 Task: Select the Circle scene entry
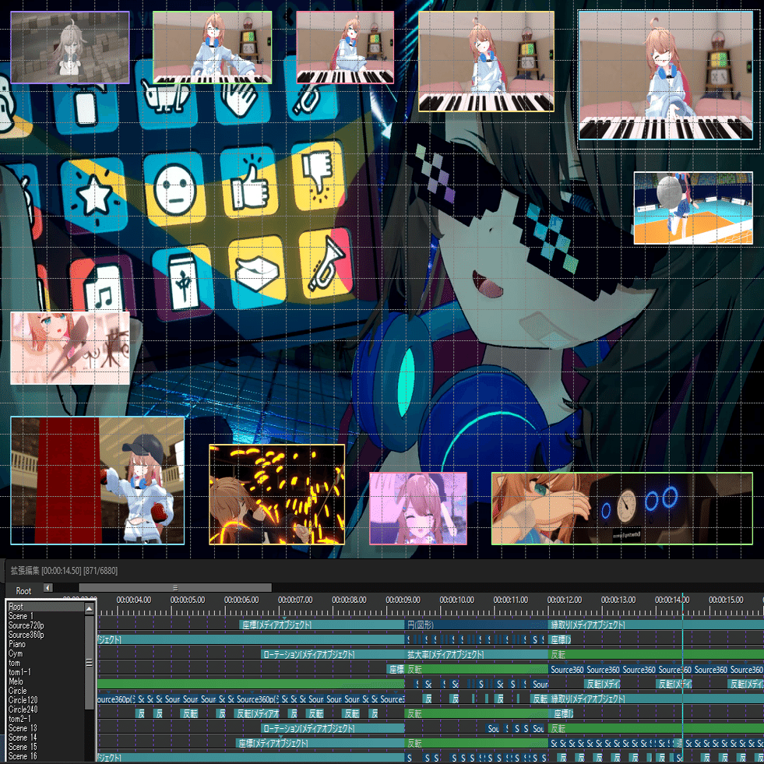tap(46, 691)
